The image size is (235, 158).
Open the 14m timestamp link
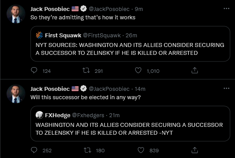(140, 89)
